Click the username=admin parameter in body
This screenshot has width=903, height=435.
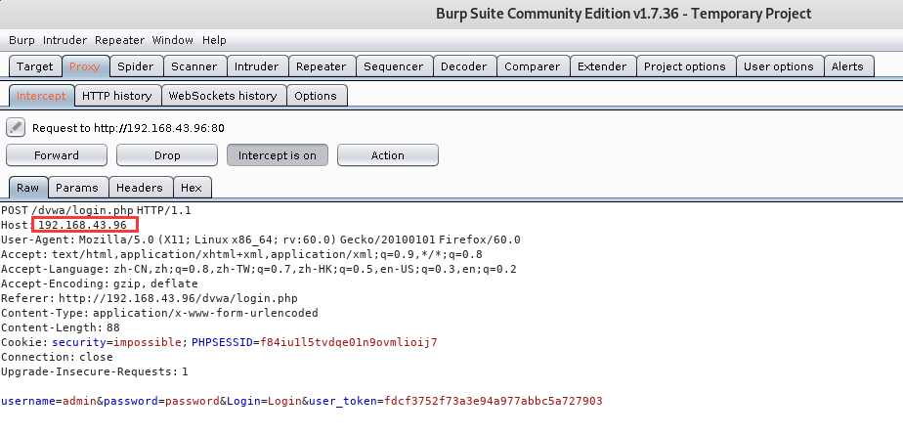tap(49, 401)
